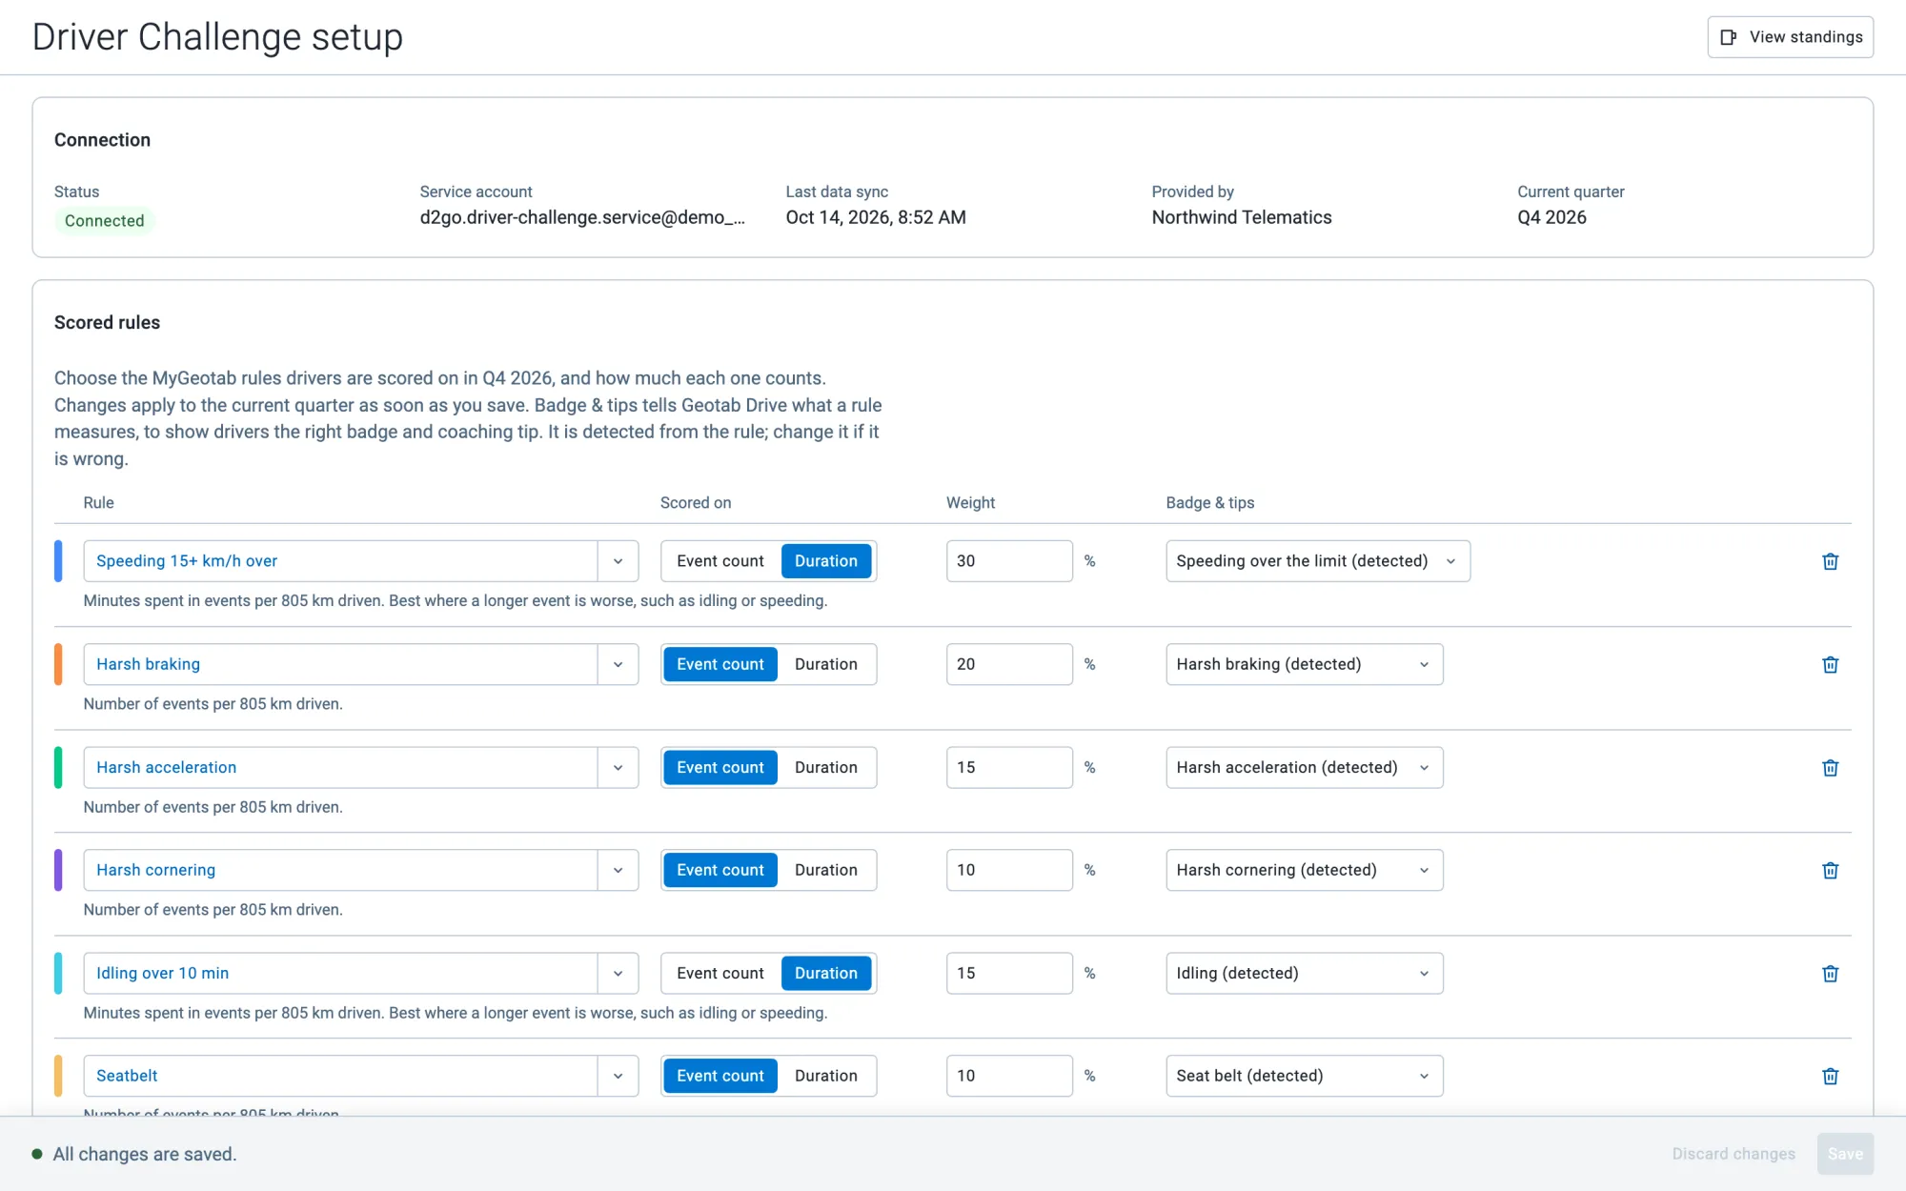
Task: Open Idling over 10 min rule dropdown
Action: pyautogui.click(x=618, y=973)
